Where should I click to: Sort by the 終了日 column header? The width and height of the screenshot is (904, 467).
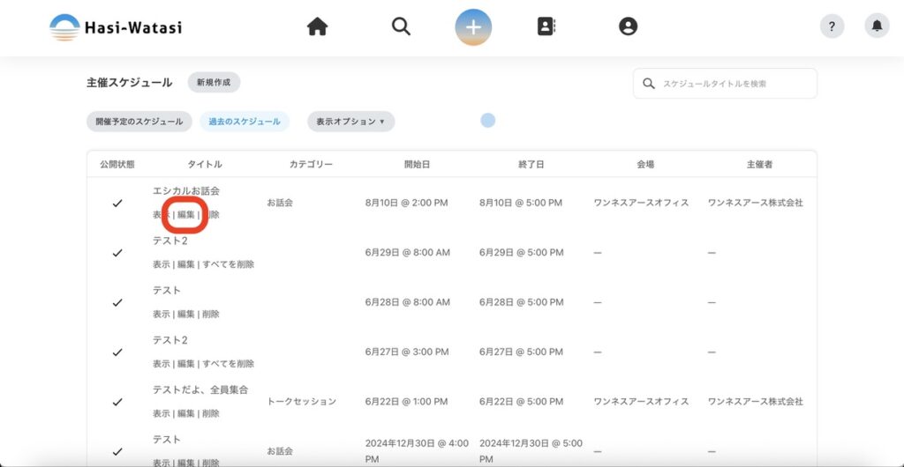531,165
